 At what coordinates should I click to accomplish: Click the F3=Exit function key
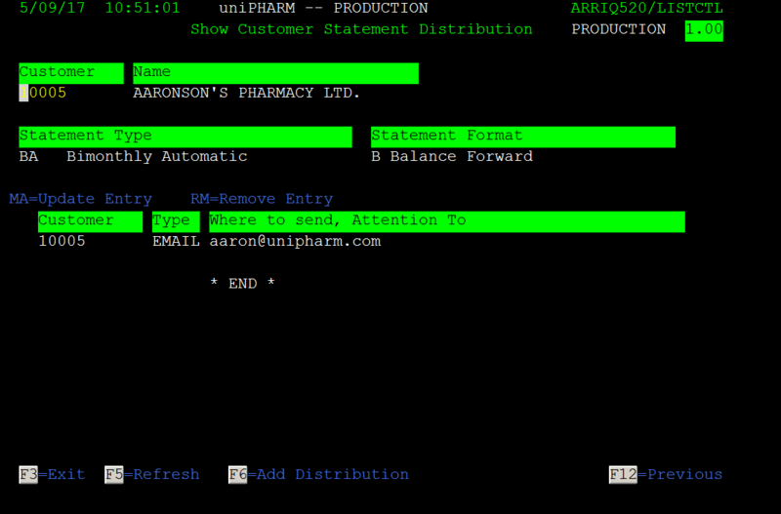pos(52,474)
